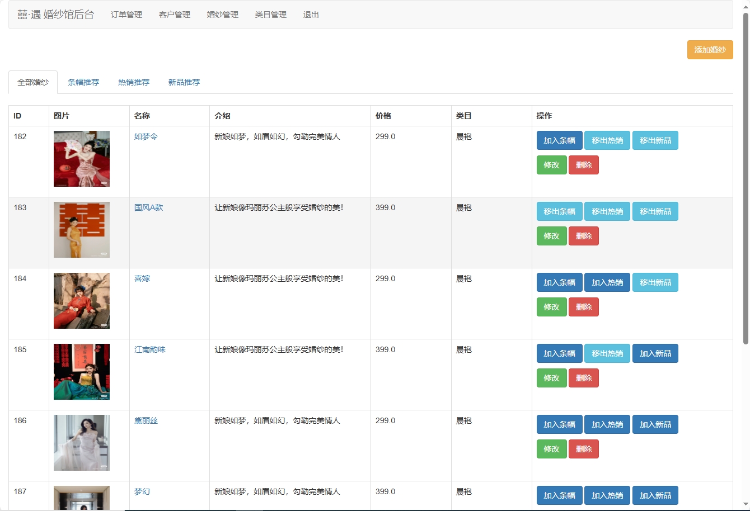The image size is (750, 511).
Task: Switch to the 热销推荐 tab
Action: tap(134, 82)
